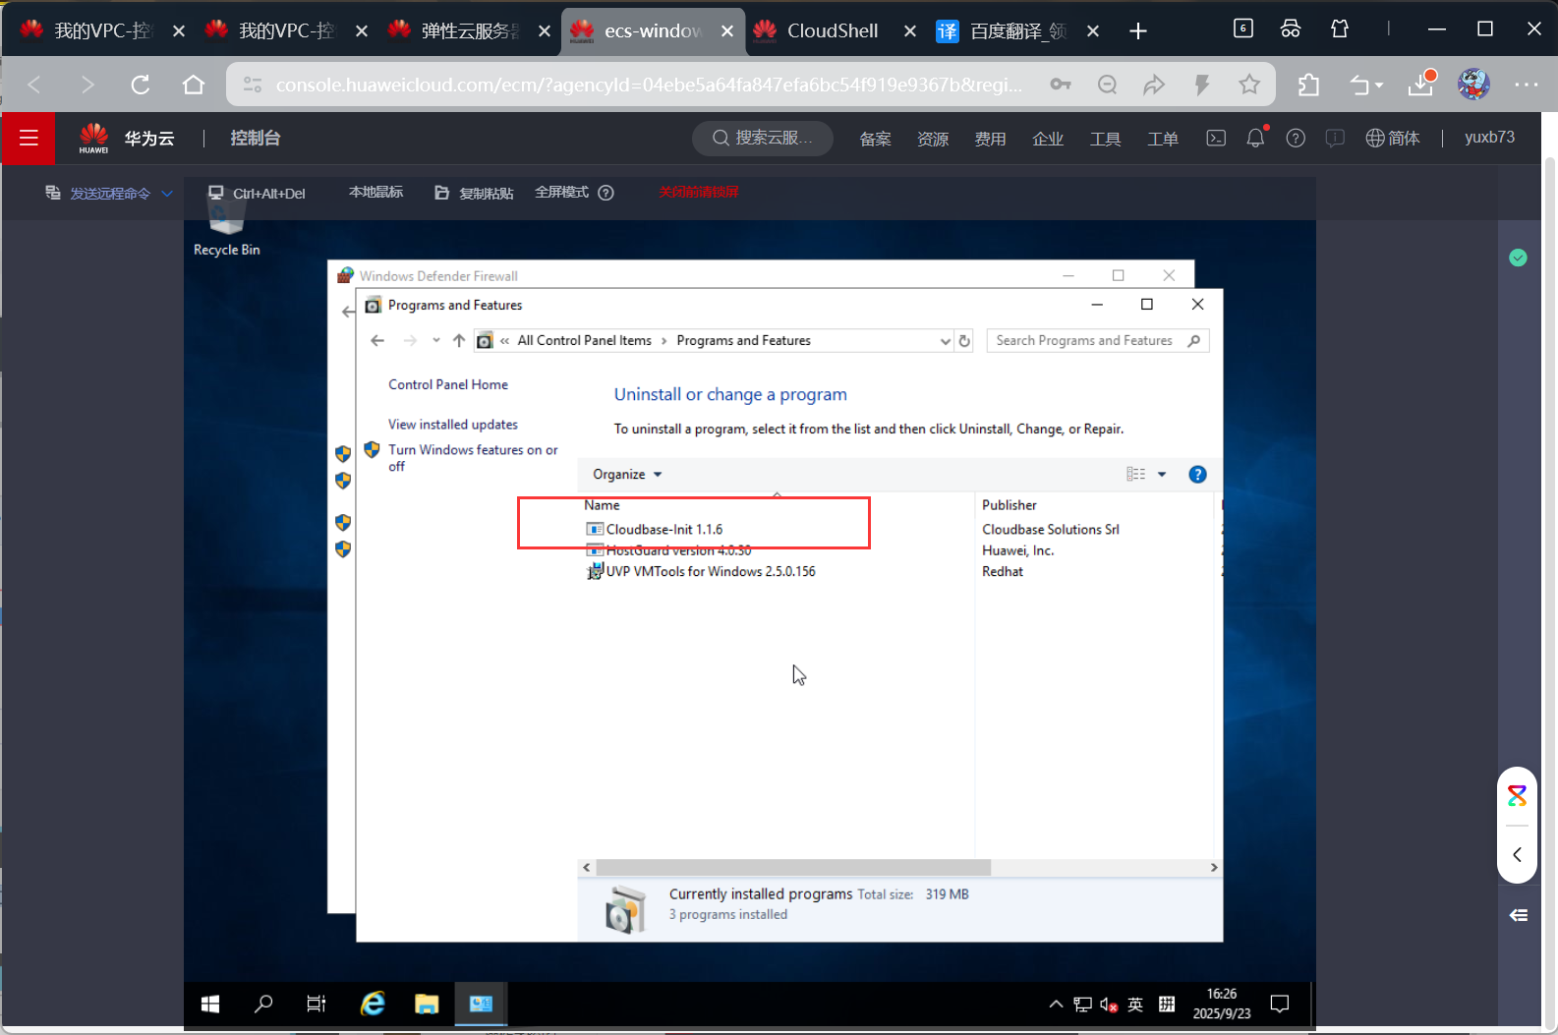Open Task View on remote taskbar
Image resolution: width=1558 pixels, height=1035 pixels.
click(x=317, y=1004)
